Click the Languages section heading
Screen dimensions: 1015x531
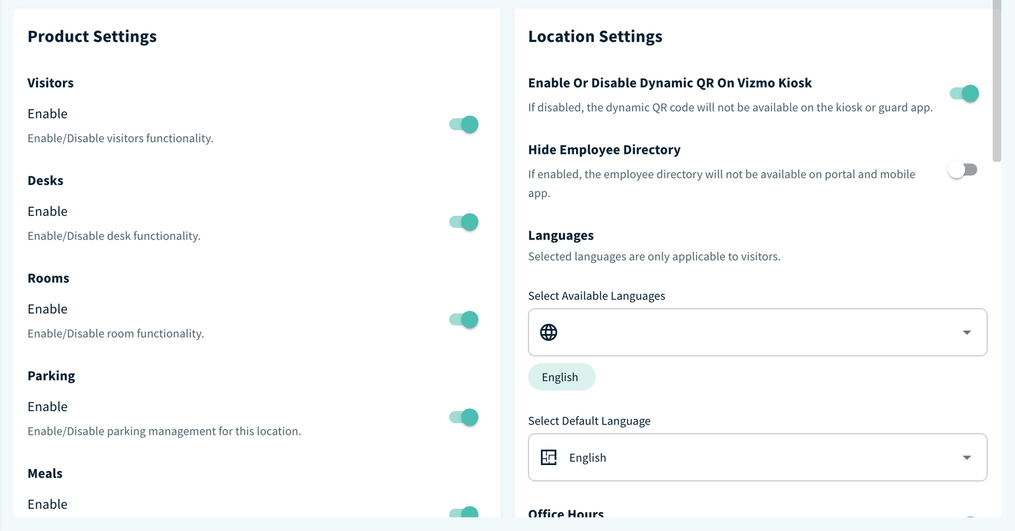coord(561,236)
